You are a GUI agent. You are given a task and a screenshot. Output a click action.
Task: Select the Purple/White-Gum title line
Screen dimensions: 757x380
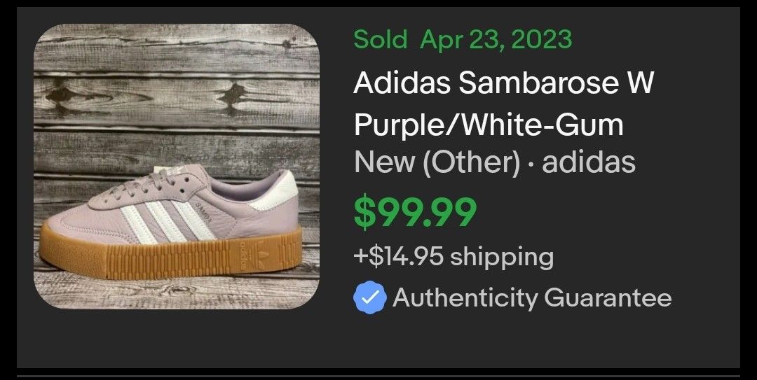(x=489, y=125)
